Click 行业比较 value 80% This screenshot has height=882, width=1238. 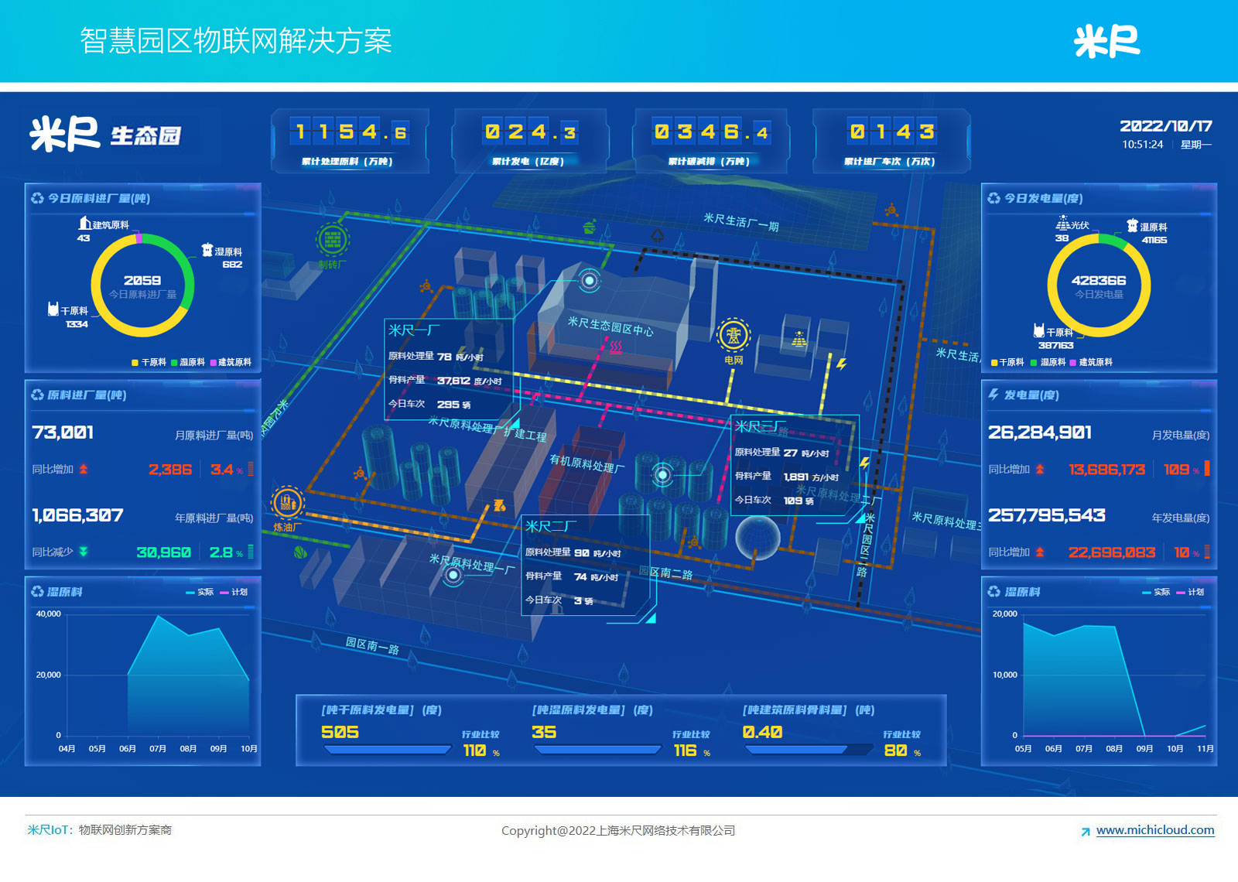pos(902,750)
